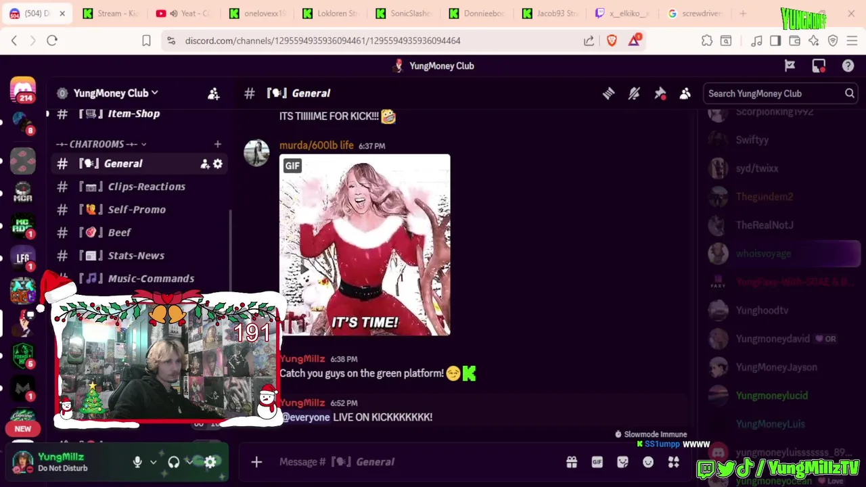This screenshot has height=487, width=866.
Task: Send a gift icon in message bar
Action: click(x=572, y=462)
